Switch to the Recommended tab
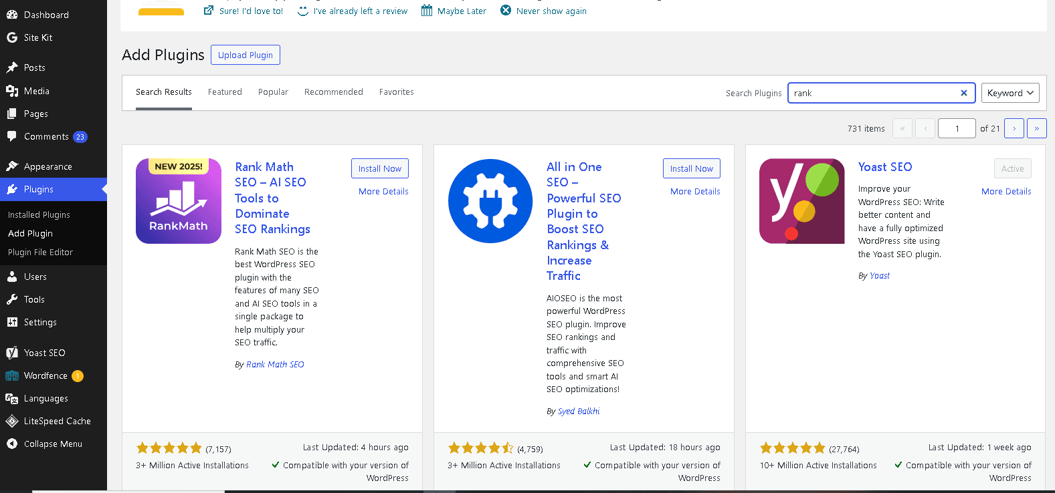1055x493 pixels. [x=334, y=92]
